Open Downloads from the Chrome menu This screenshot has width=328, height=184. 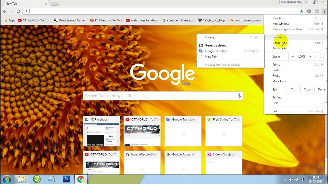pyautogui.click(x=296, y=43)
